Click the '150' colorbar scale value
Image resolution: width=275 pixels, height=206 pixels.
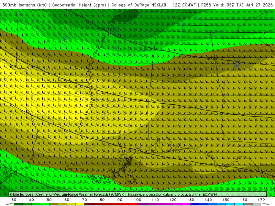pyautogui.click(x=226, y=200)
